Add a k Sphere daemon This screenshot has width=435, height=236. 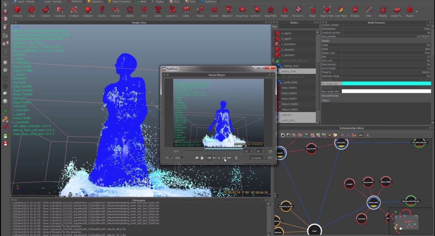88,11
